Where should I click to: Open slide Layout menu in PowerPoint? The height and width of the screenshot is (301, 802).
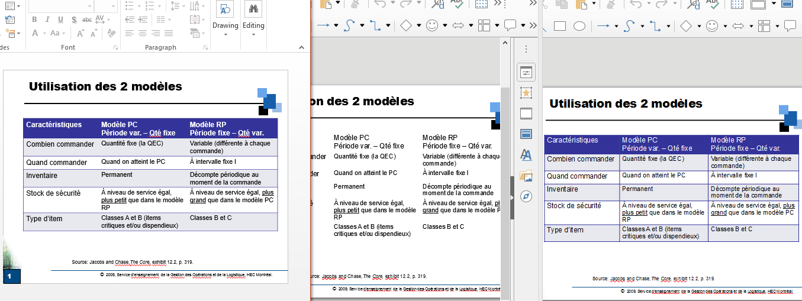(12, 6)
